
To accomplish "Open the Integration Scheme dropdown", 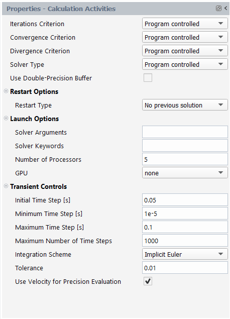I will pos(185,254).
